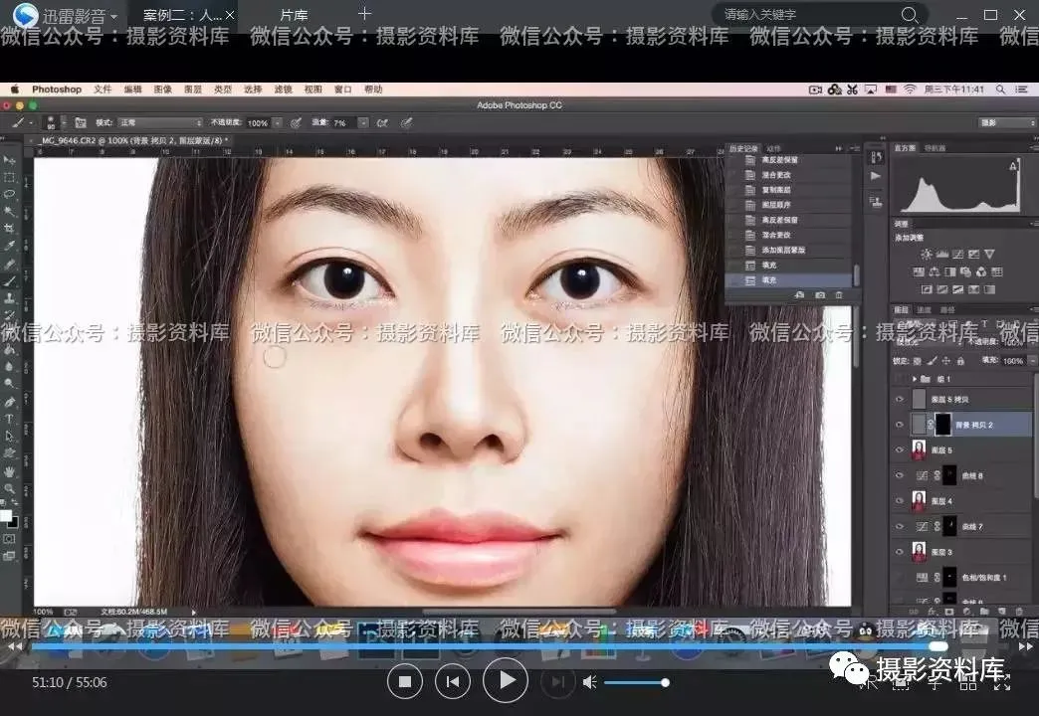The width and height of the screenshot is (1039, 716).
Task: Open the brush blend mode 正常 dropdown
Action: pos(160,122)
